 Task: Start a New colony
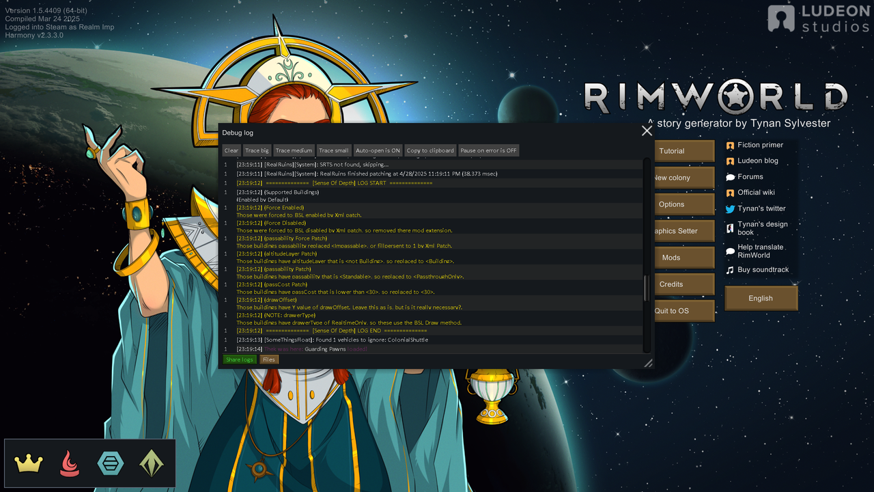[684, 178]
